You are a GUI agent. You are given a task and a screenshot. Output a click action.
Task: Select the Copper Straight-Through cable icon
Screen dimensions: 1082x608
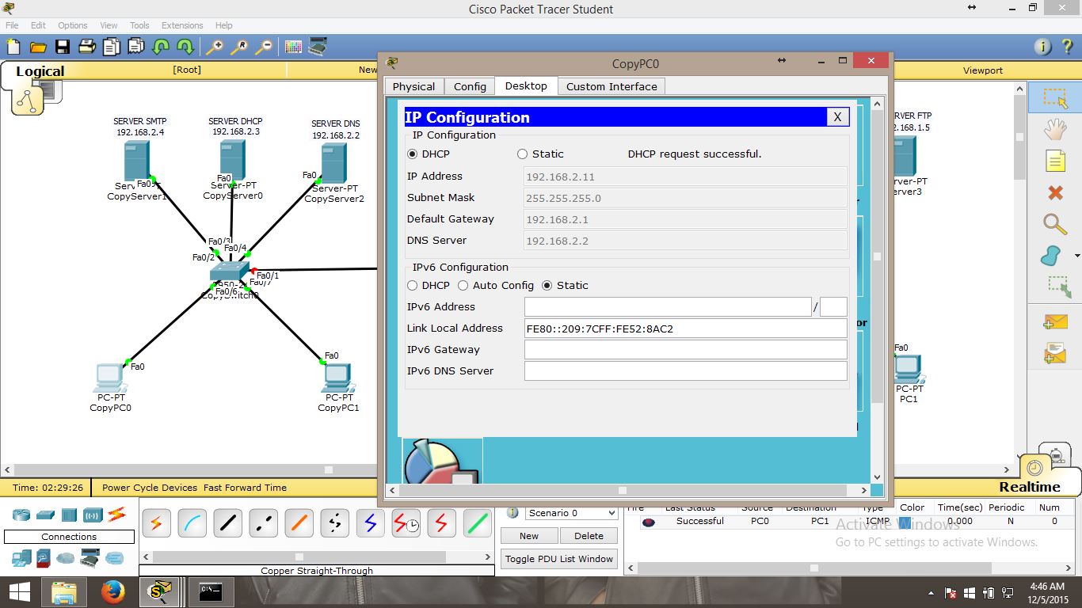pos(227,523)
